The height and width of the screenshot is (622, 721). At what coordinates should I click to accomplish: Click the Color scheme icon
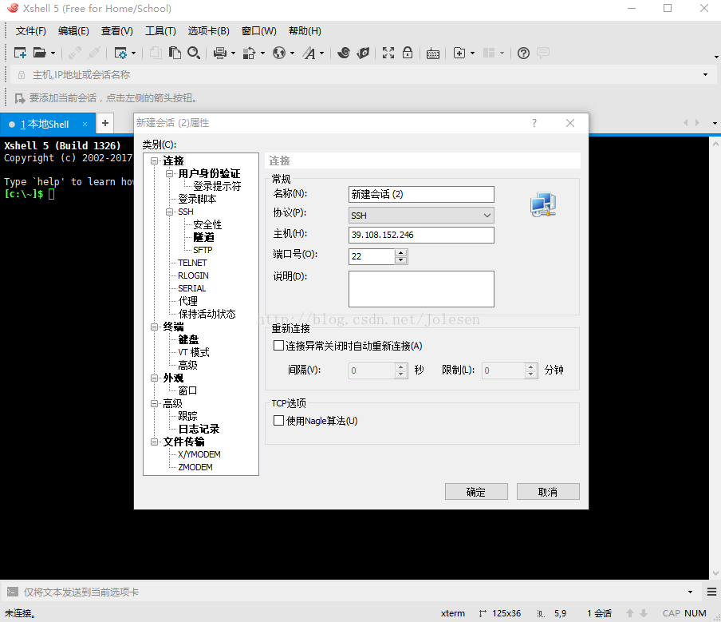(249, 53)
